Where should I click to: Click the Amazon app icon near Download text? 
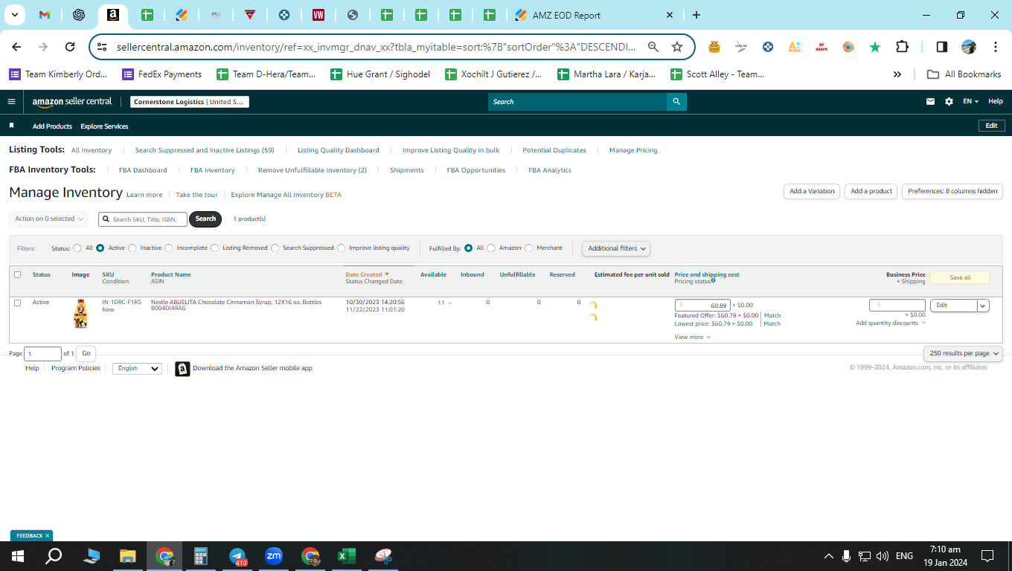click(x=182, y=369)
